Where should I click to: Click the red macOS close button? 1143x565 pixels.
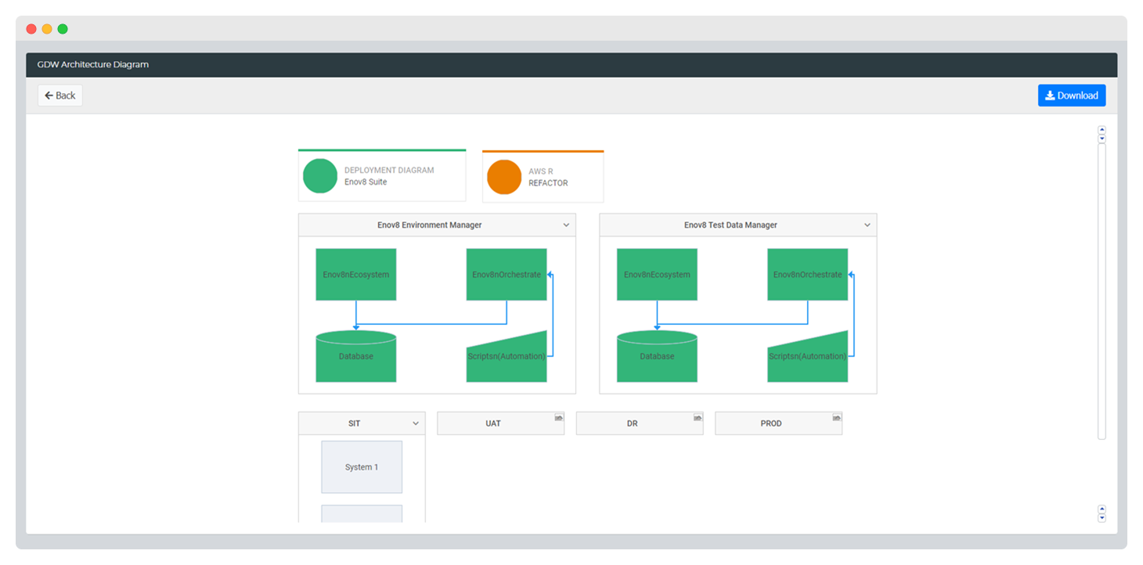31,29
